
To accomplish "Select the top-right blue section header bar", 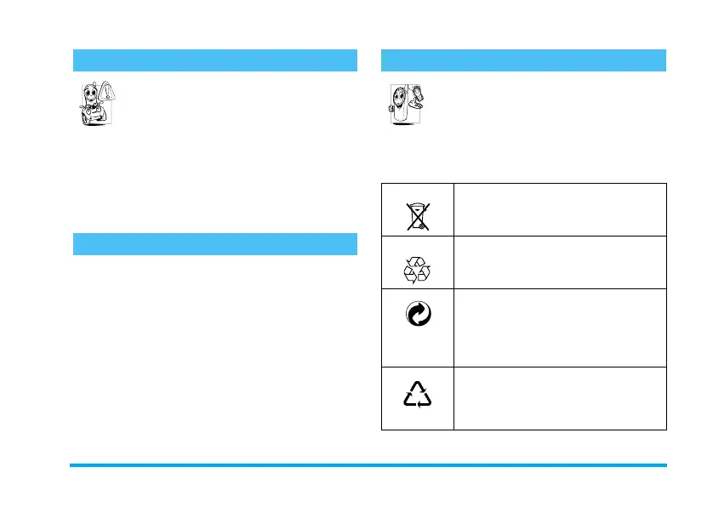I will (x=523, y=60).
